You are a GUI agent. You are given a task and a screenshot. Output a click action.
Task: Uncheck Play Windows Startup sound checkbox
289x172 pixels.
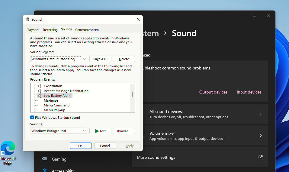[x=32, y=118]
